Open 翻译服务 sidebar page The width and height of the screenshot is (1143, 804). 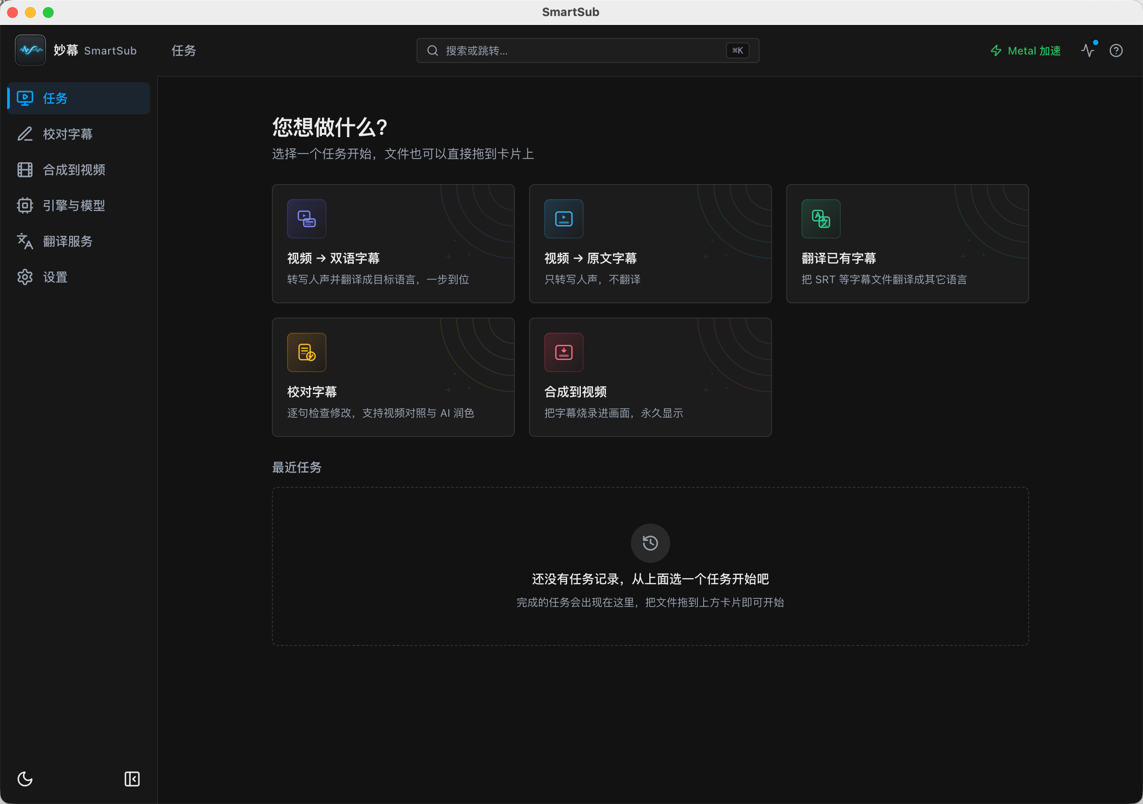click(79, 241)
